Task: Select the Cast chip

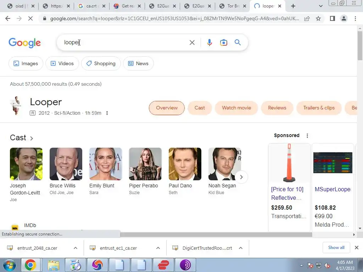Action: 200,108
